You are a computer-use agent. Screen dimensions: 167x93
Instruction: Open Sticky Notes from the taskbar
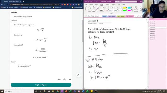tap(92, 91)
